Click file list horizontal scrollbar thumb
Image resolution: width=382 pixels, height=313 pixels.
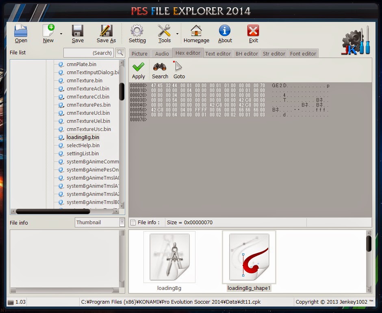(x=53, y=212)
